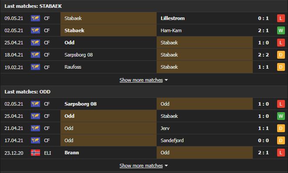This screenshot has width=288, height=173.
Task: Click the red L badge for Brann vs Odd
Action: coord(281,153)
